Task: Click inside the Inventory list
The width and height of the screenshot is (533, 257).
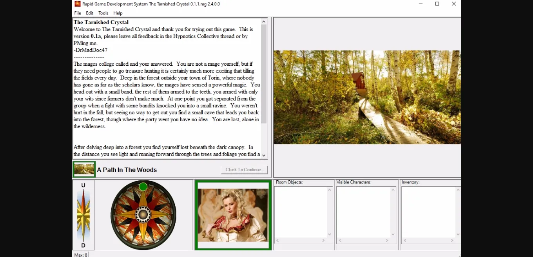Action: [x=428, y=211]
